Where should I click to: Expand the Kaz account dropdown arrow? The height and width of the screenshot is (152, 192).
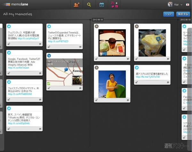[x=181, y=5]
